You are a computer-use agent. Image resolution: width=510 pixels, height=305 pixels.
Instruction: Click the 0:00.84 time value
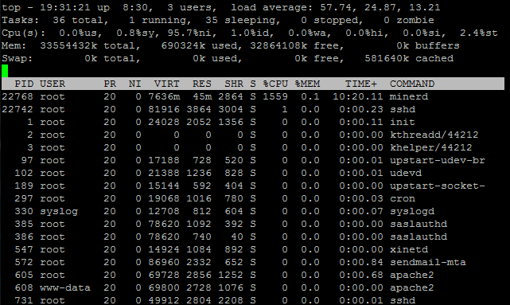click(361, 262)
